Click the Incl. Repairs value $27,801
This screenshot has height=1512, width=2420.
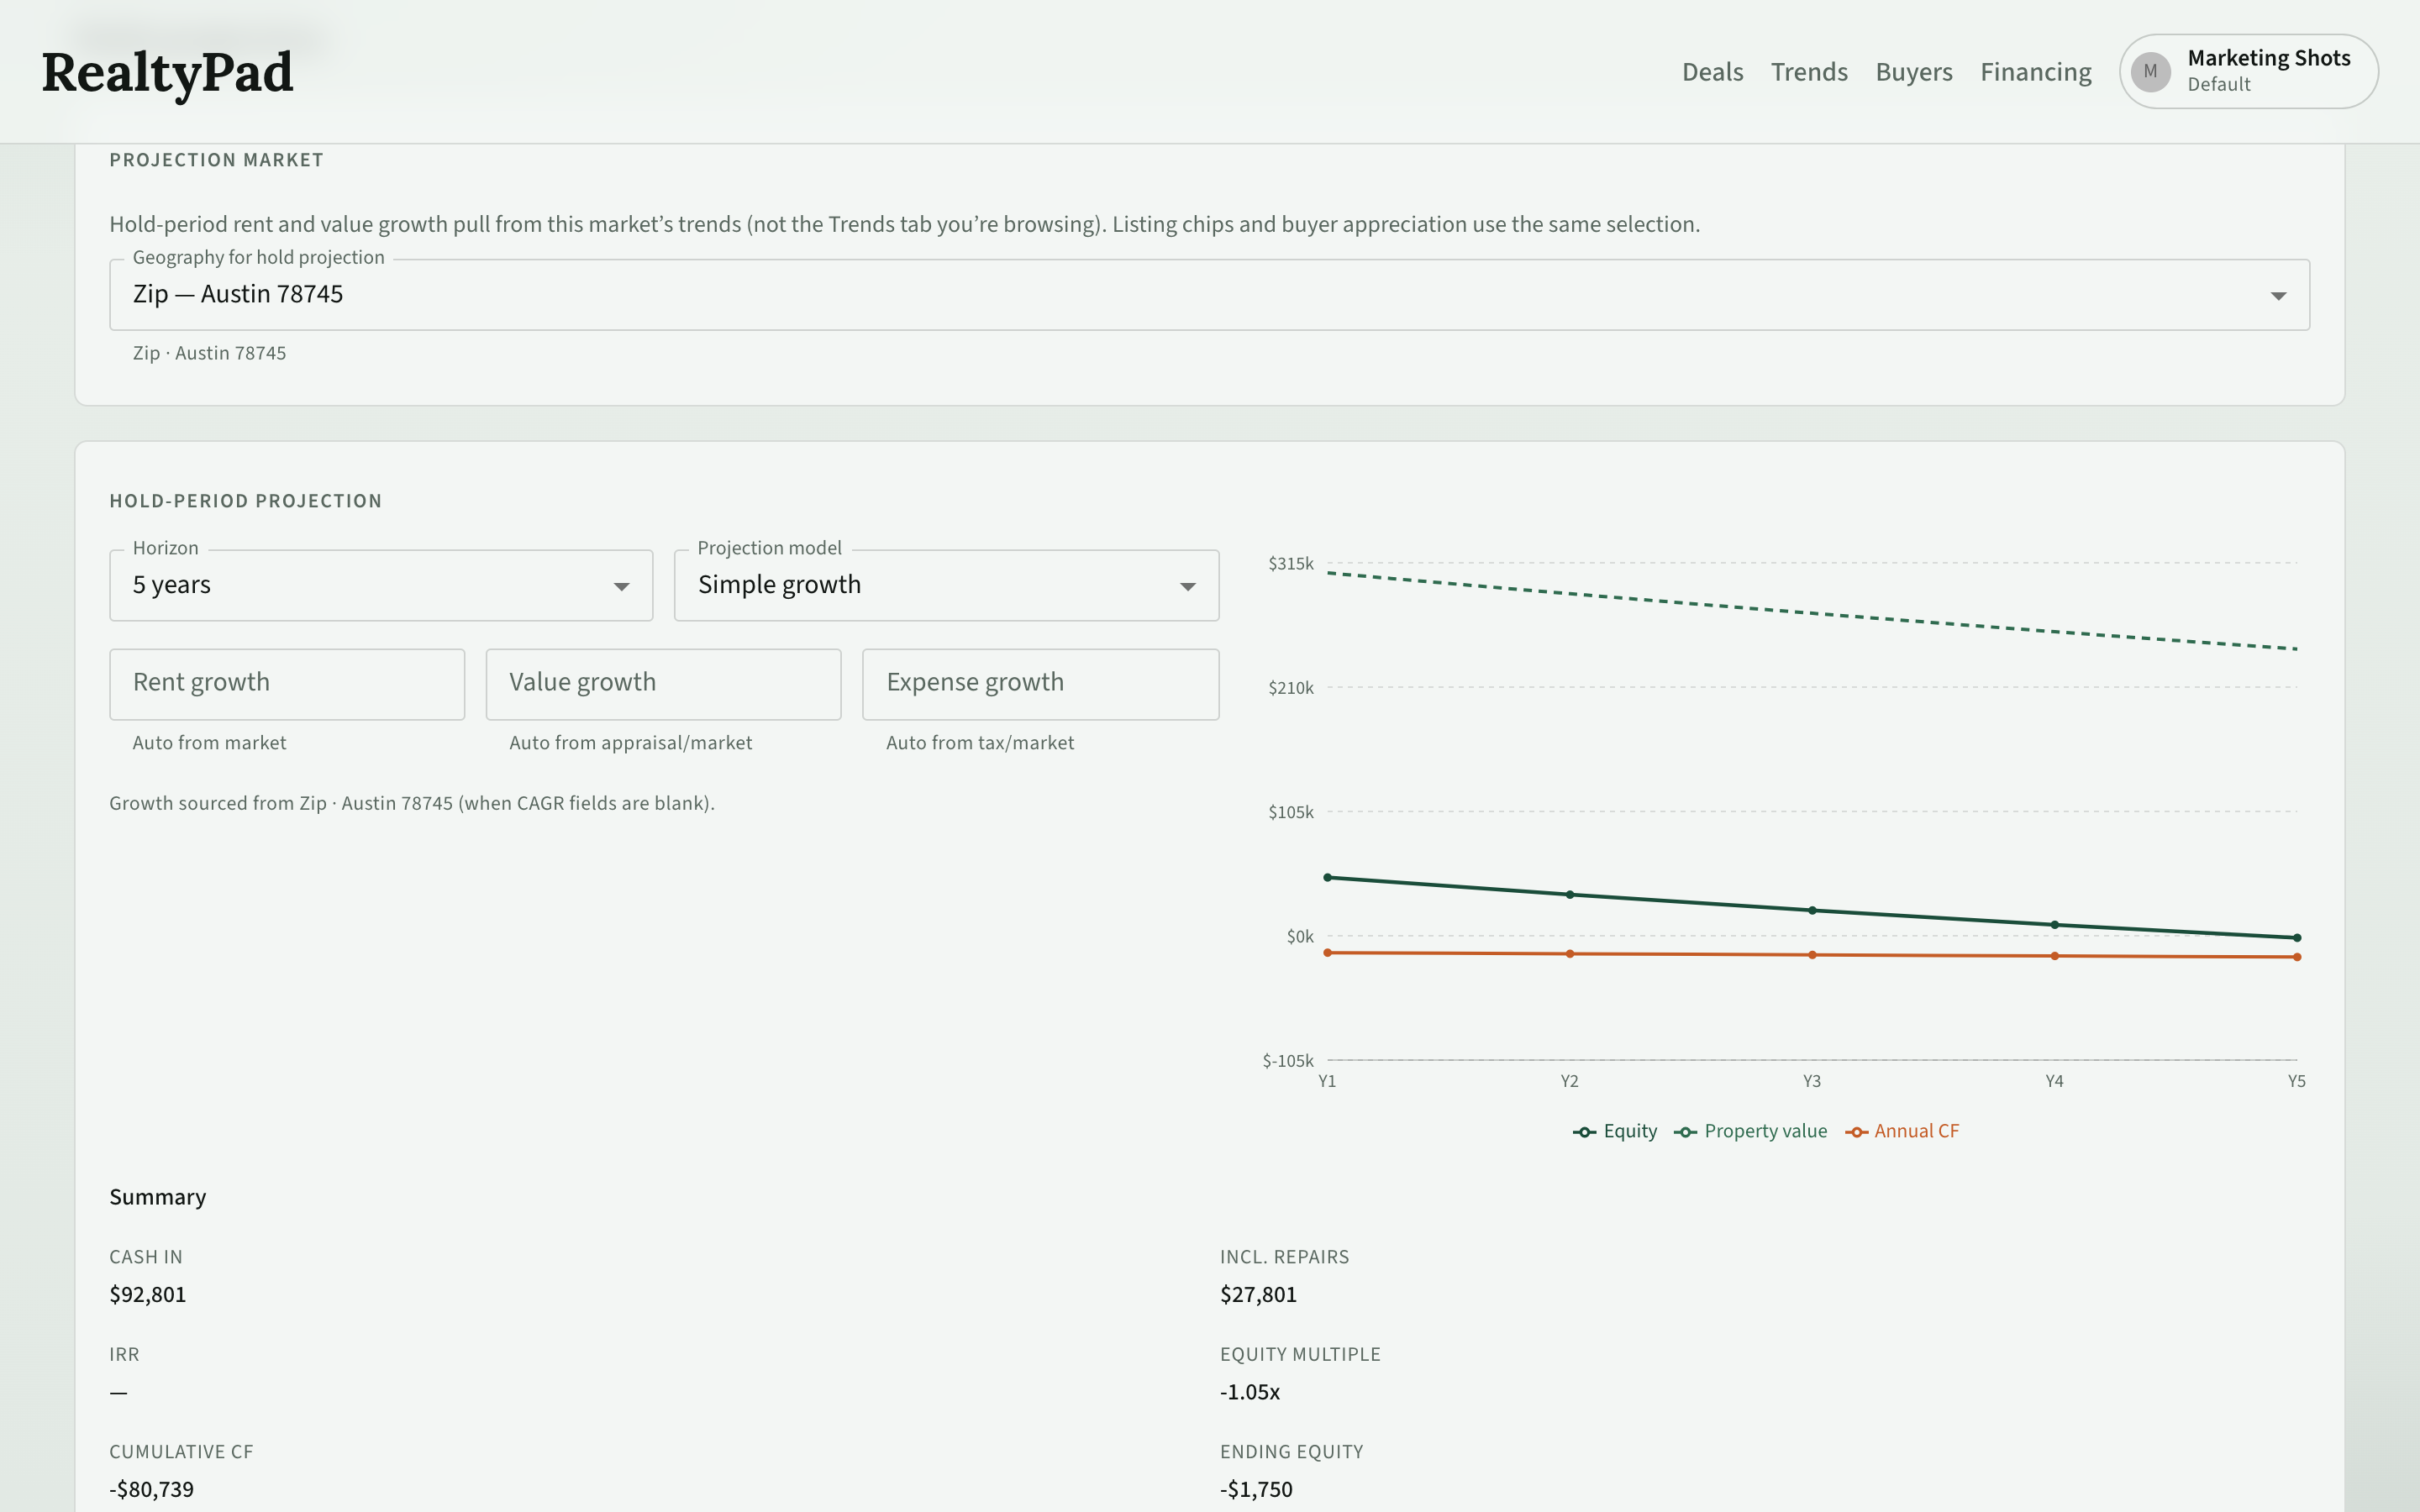tap(1258, 1295)
